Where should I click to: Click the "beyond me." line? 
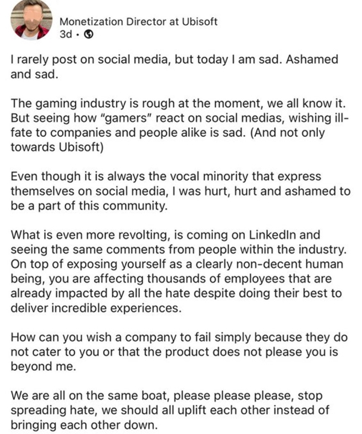pyautogui.click(x=43, y=366)
